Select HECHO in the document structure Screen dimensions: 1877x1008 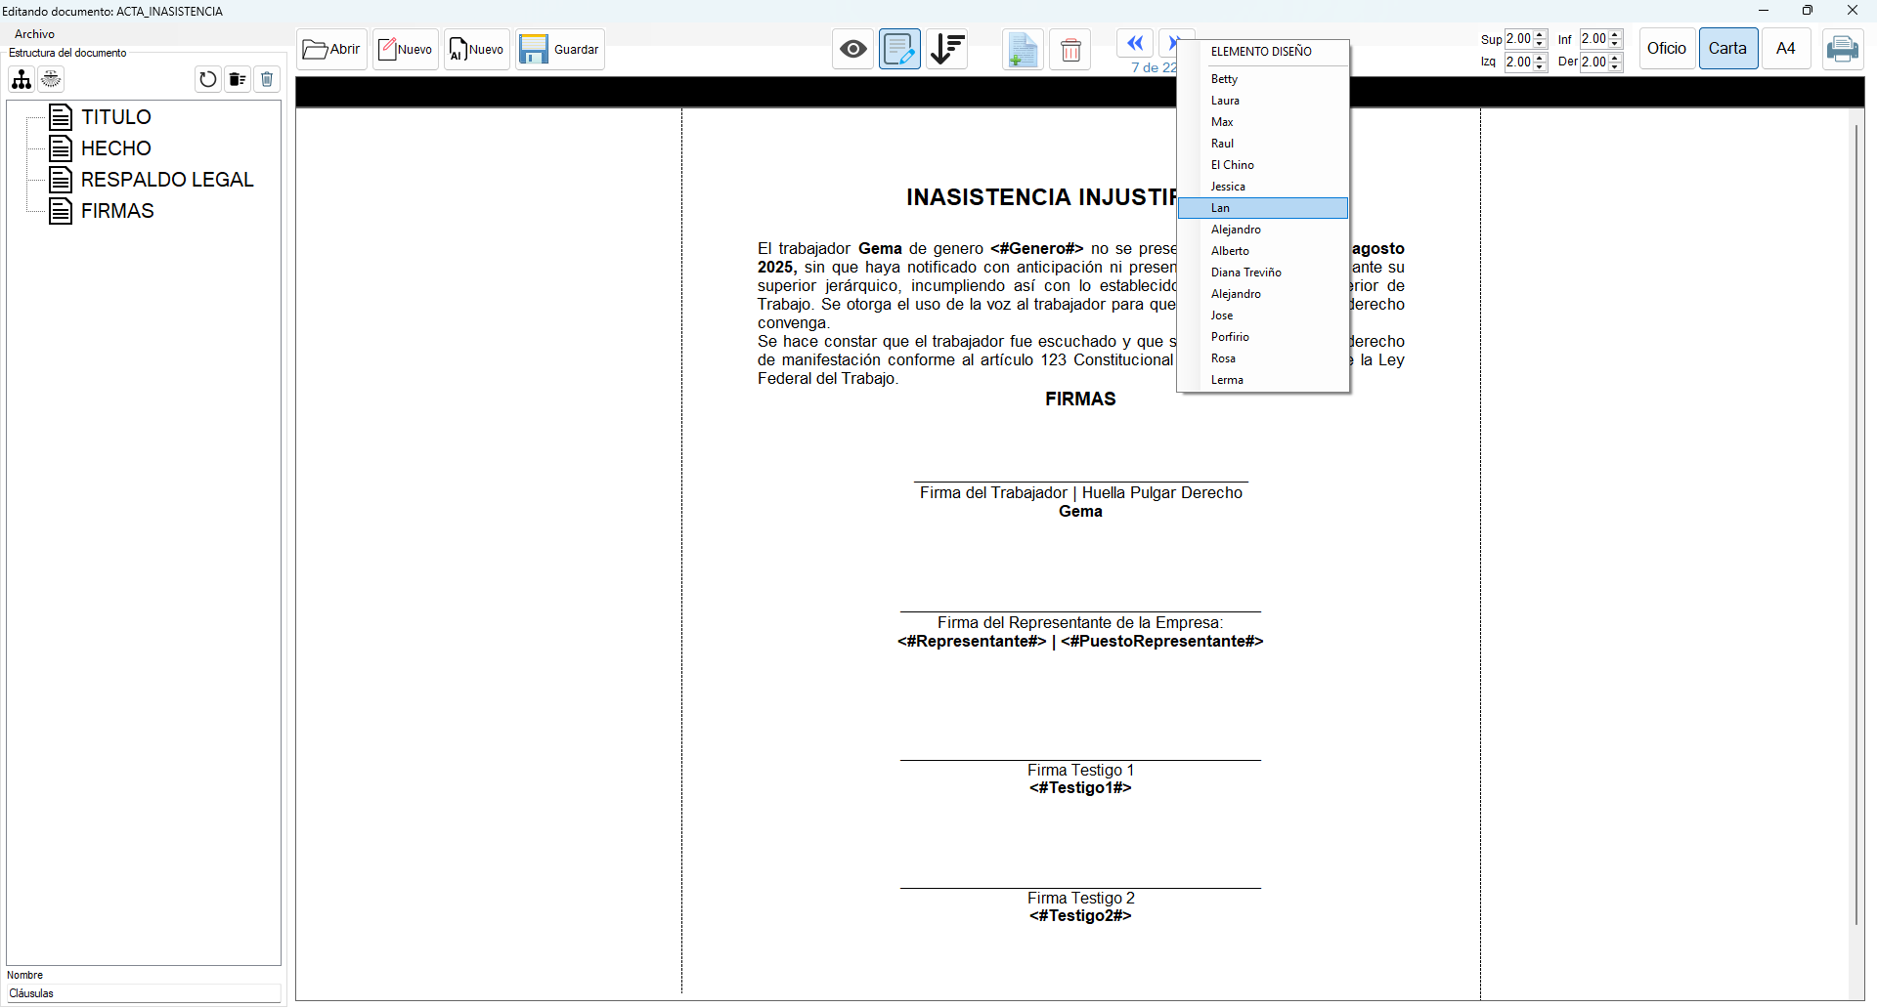pyautogui.click(x=115, y=148)
